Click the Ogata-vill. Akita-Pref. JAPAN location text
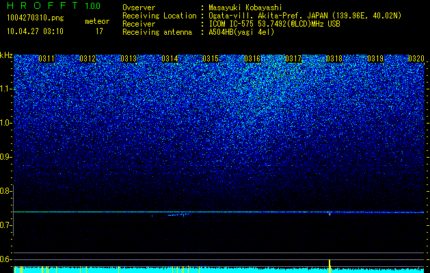Image resolution: width=430 pixels, height=273 pixels. coord(268,16)
